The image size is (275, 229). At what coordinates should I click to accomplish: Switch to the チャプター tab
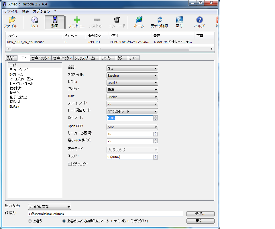(108, 58)
